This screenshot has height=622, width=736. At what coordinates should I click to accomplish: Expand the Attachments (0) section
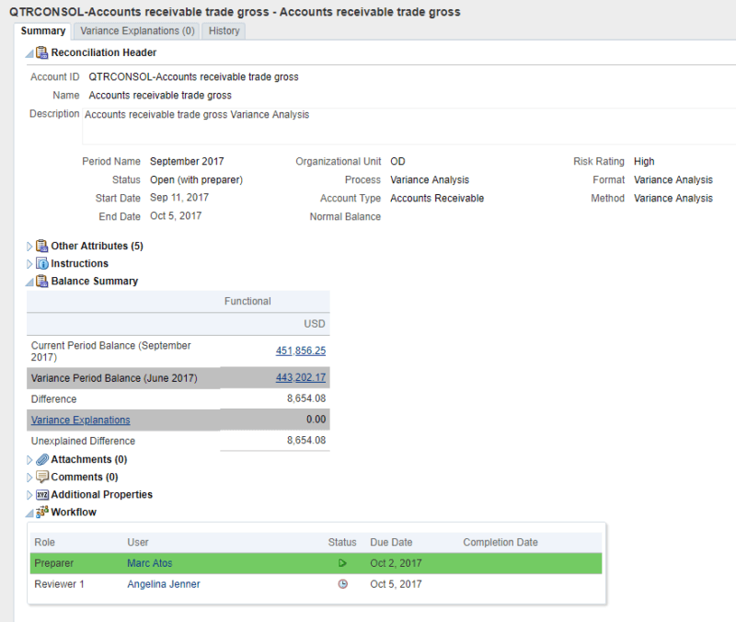29,459
